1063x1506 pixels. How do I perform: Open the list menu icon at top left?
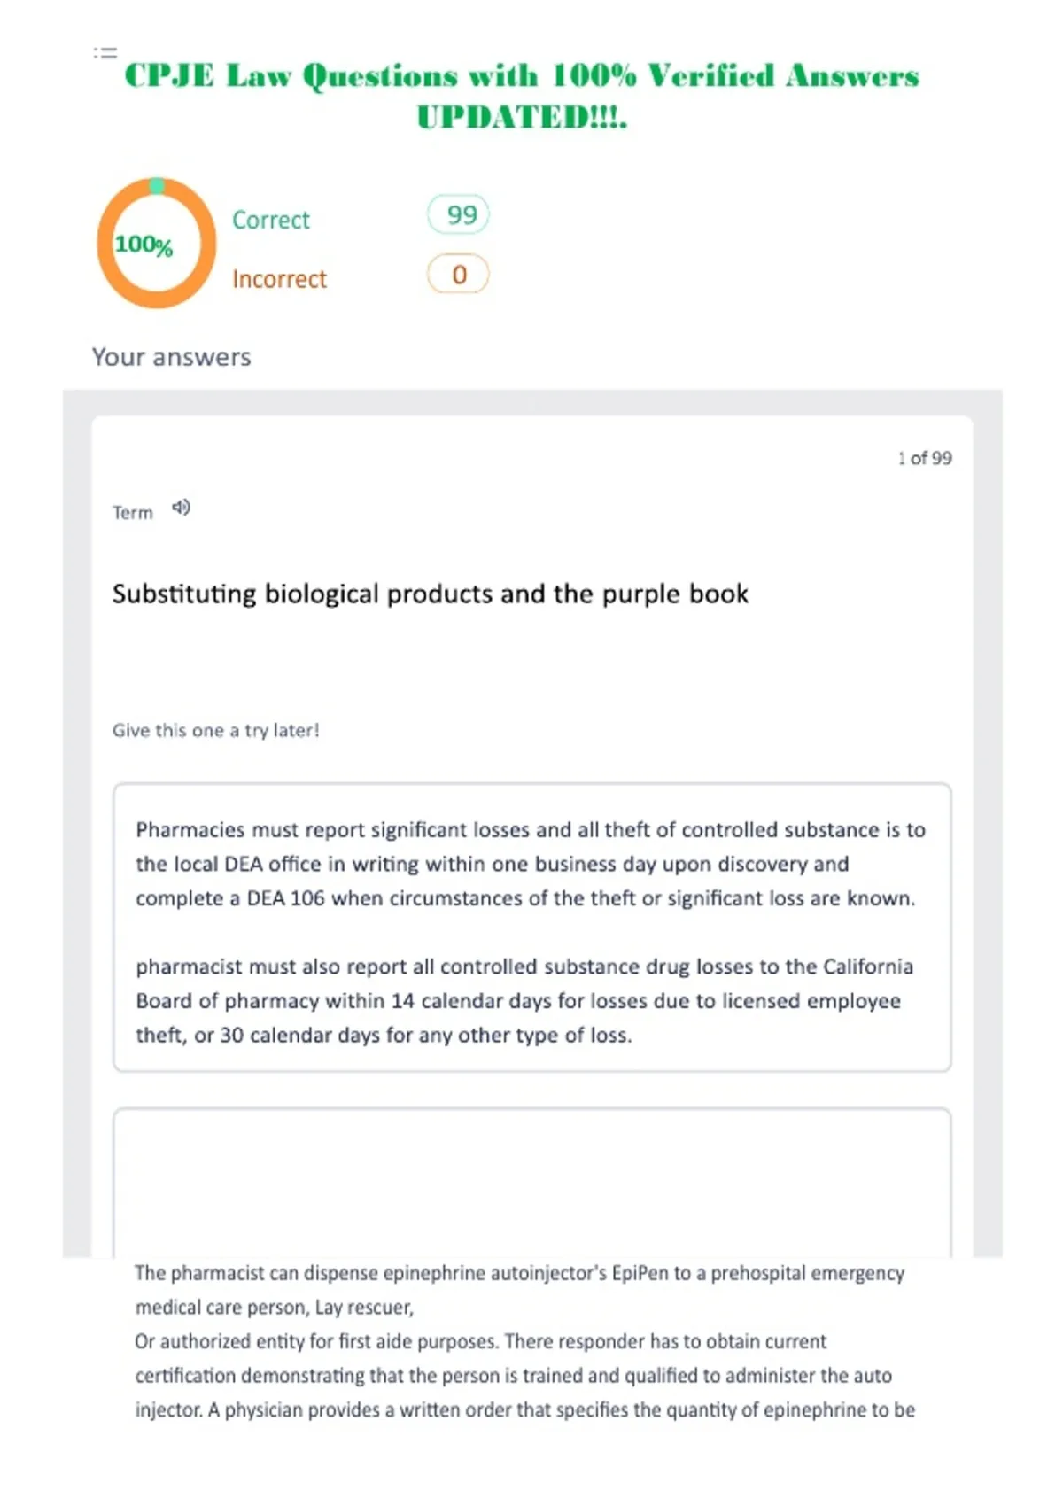click(x=105, y=53)
